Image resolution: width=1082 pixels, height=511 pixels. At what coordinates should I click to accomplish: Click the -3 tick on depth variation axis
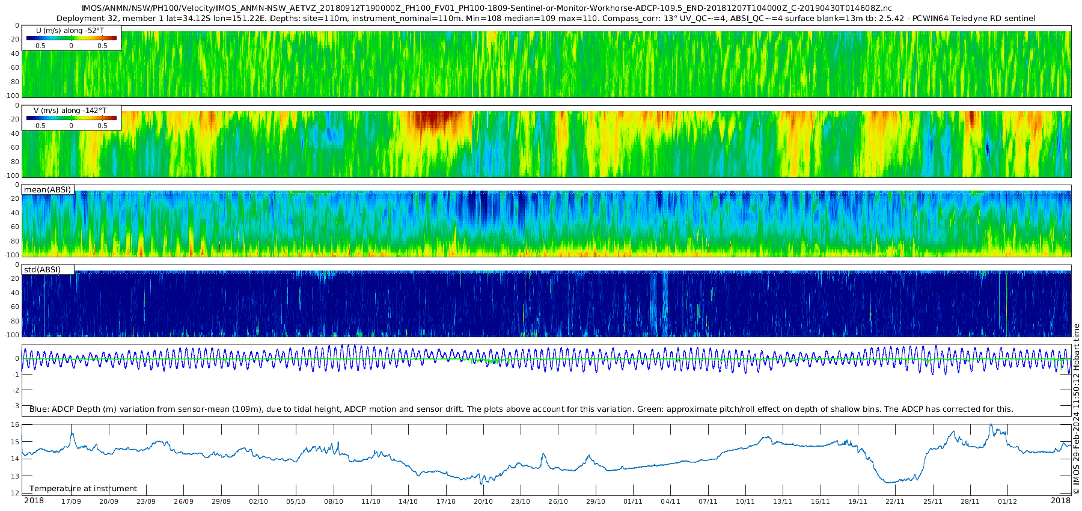(16, 406)
